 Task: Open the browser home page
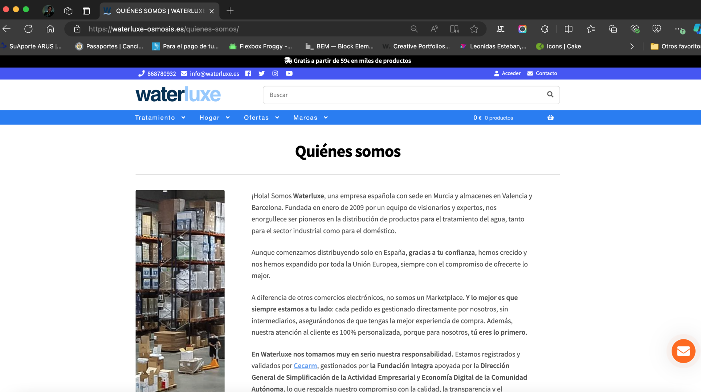pyautogui.click(x=50, y=29)
